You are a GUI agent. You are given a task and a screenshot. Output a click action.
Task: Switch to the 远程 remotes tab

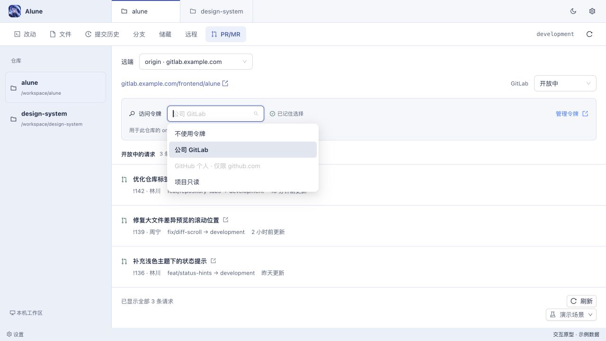click(191, 34)
